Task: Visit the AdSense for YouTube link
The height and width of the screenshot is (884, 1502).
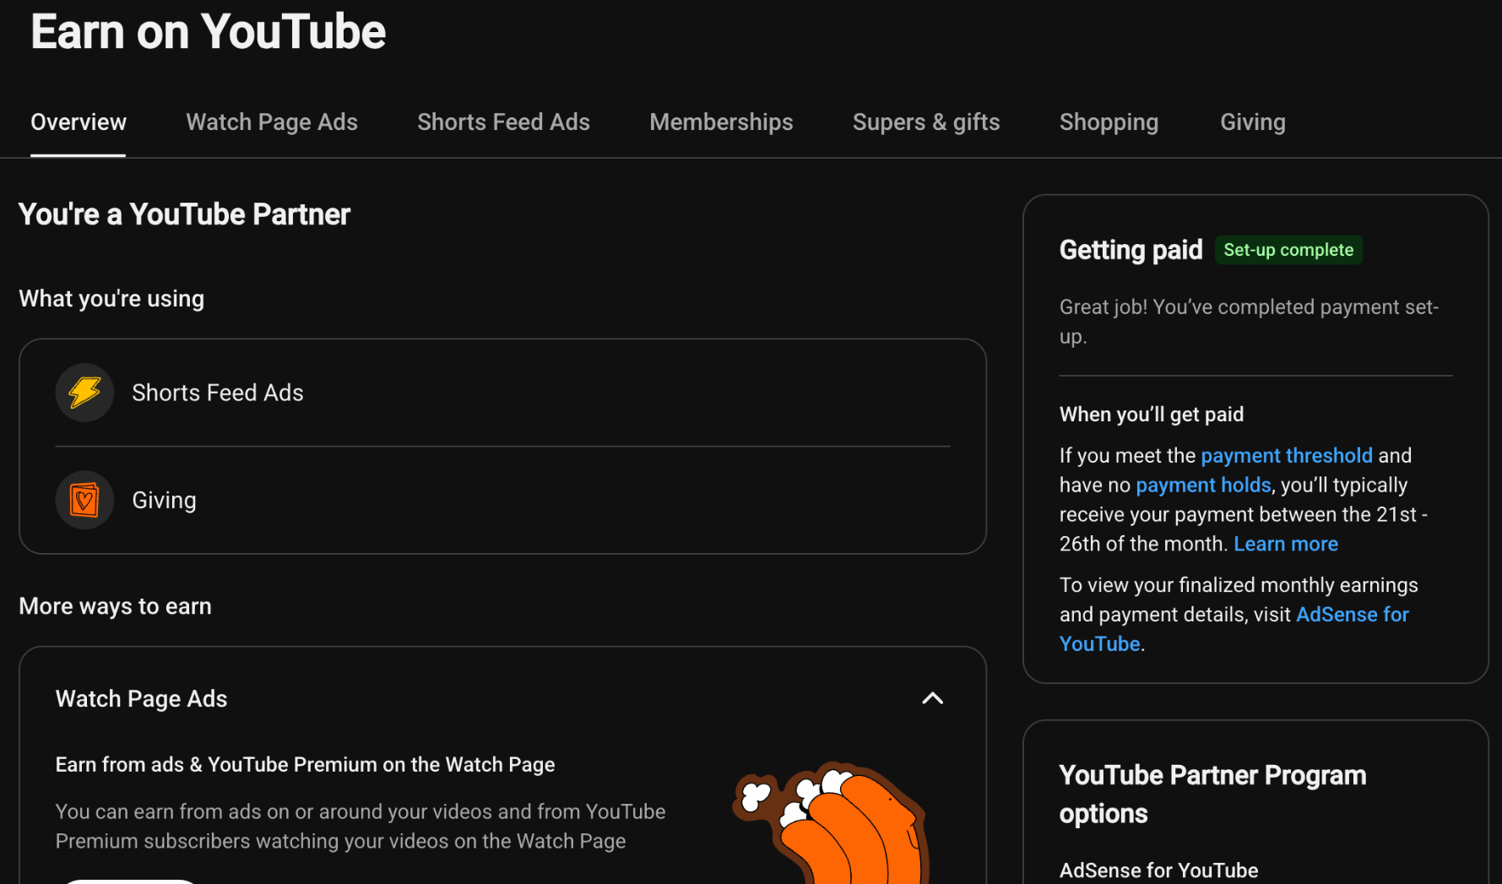Action: (1353, 615)
